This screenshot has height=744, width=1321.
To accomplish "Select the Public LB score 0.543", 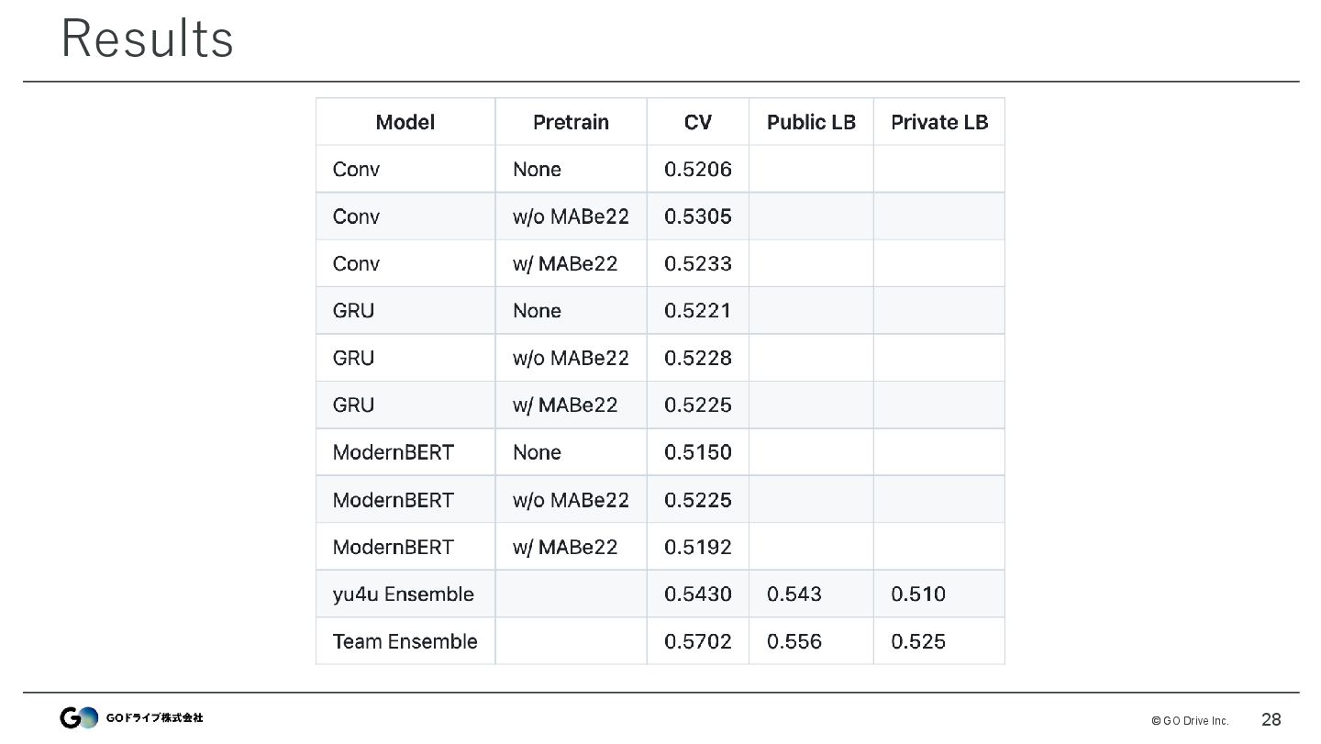I will (794, 594).
